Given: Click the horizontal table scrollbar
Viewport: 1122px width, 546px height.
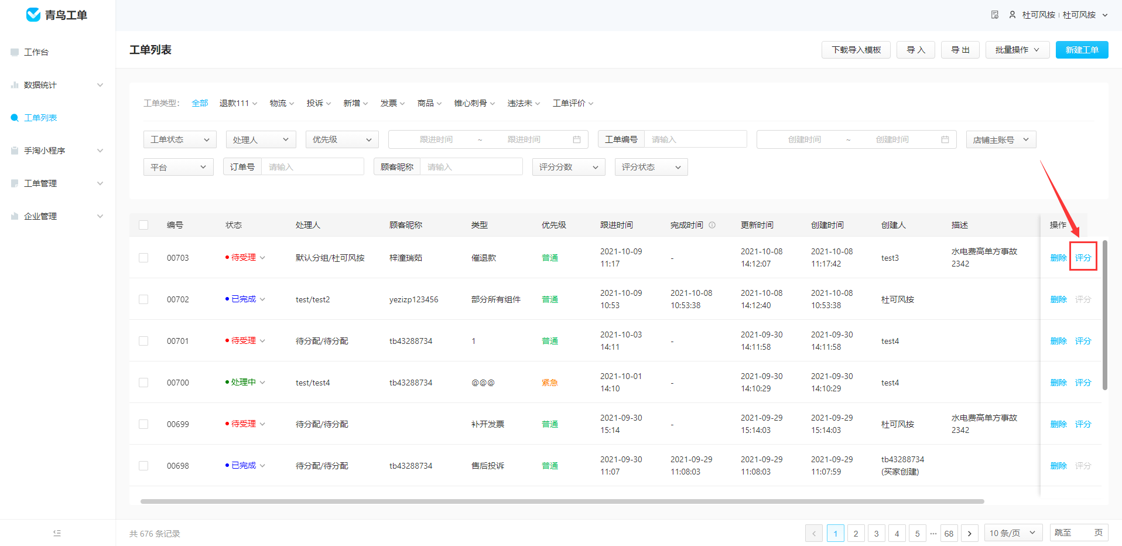Looking at the screenshot, I should click(562, 501).
